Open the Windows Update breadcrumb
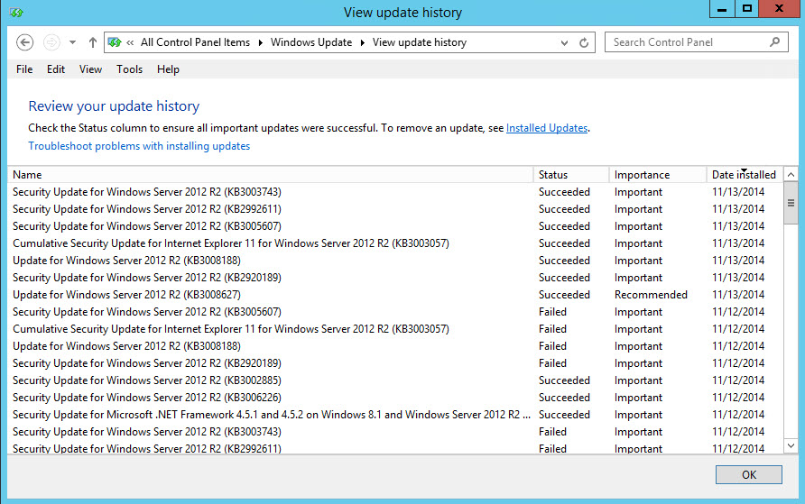 pyautogui.click(x=311, y=42)
